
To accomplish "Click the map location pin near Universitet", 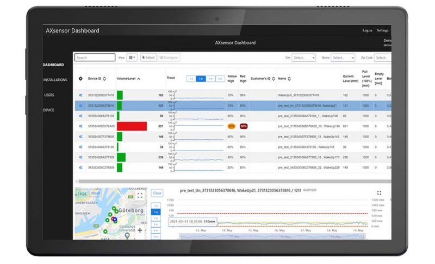I will (x=127, y=235).
